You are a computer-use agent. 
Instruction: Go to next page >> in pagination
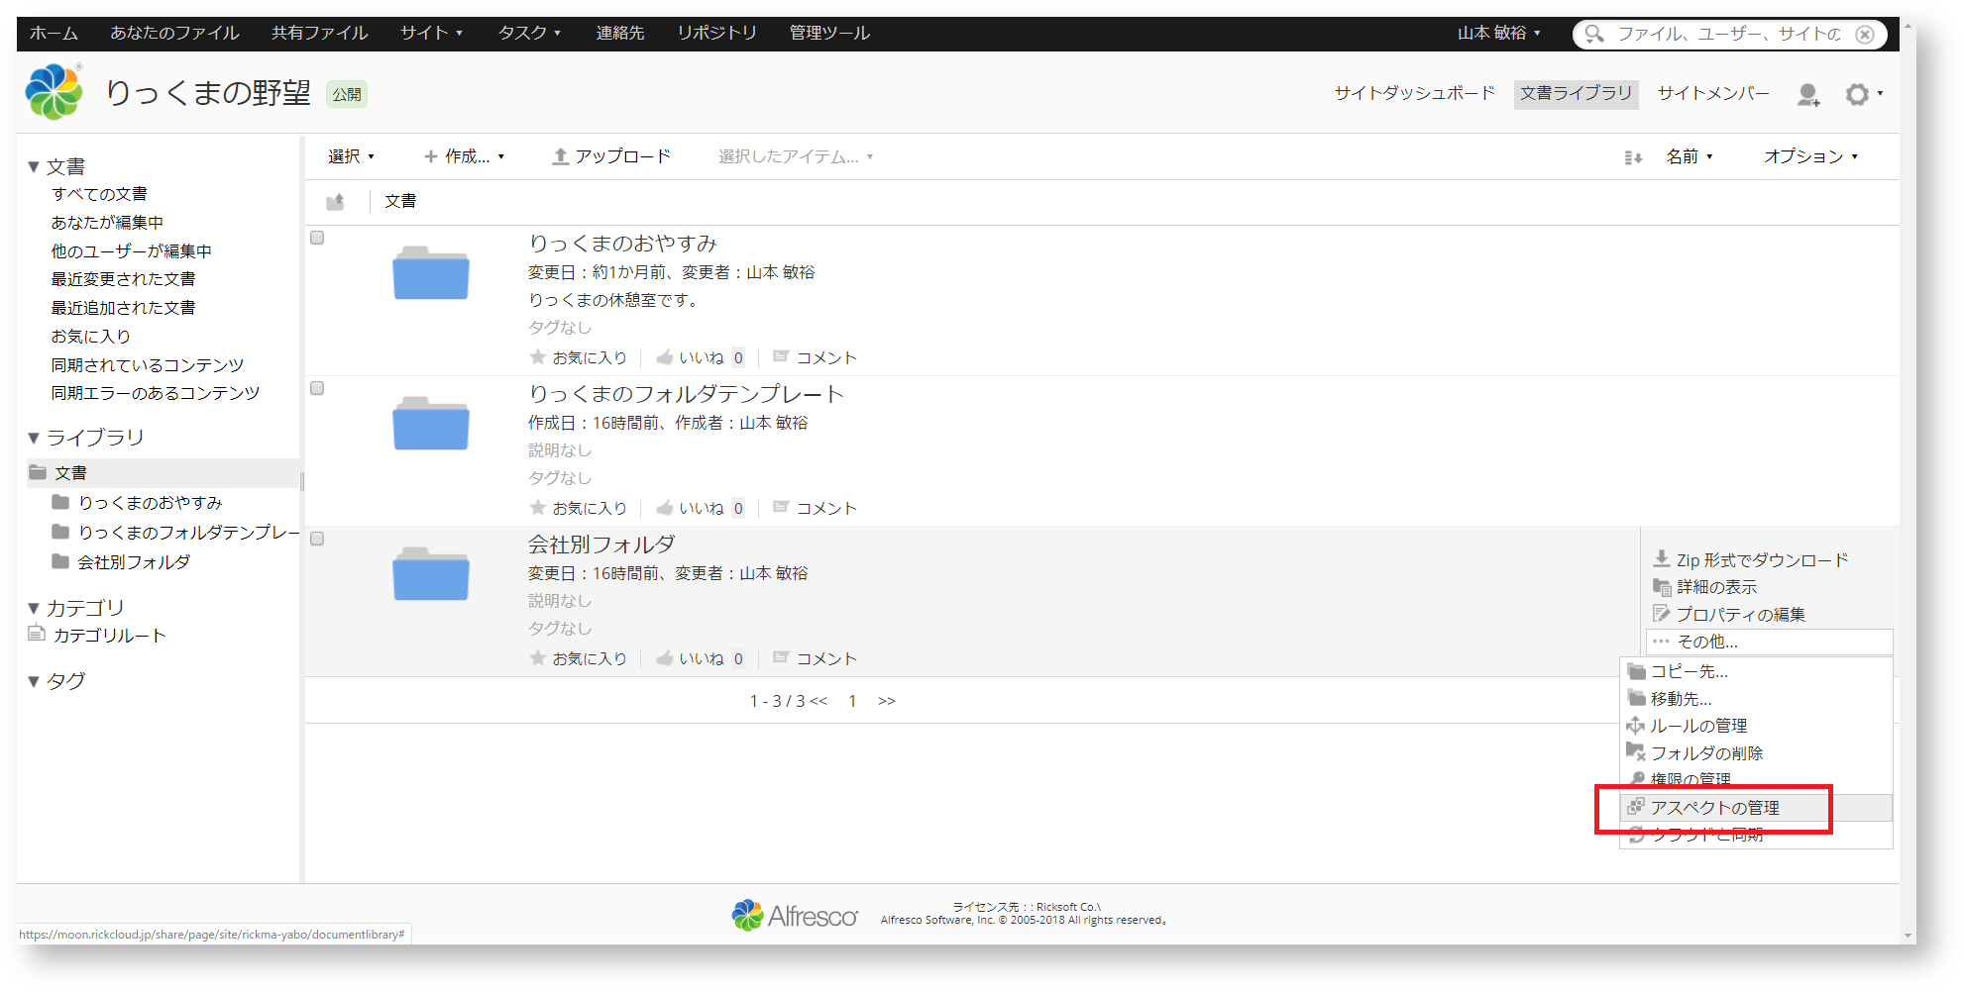[x=886, y=701]
